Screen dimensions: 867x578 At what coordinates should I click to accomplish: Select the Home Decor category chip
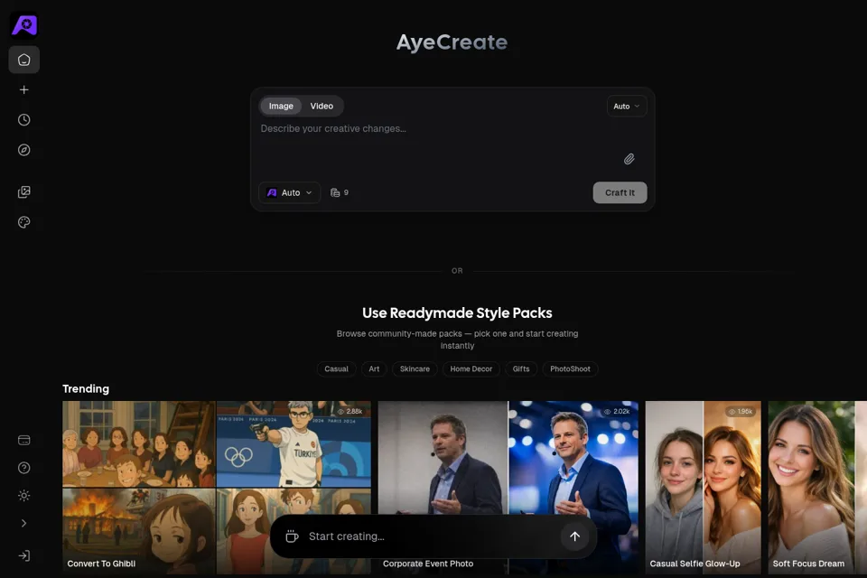471,368
